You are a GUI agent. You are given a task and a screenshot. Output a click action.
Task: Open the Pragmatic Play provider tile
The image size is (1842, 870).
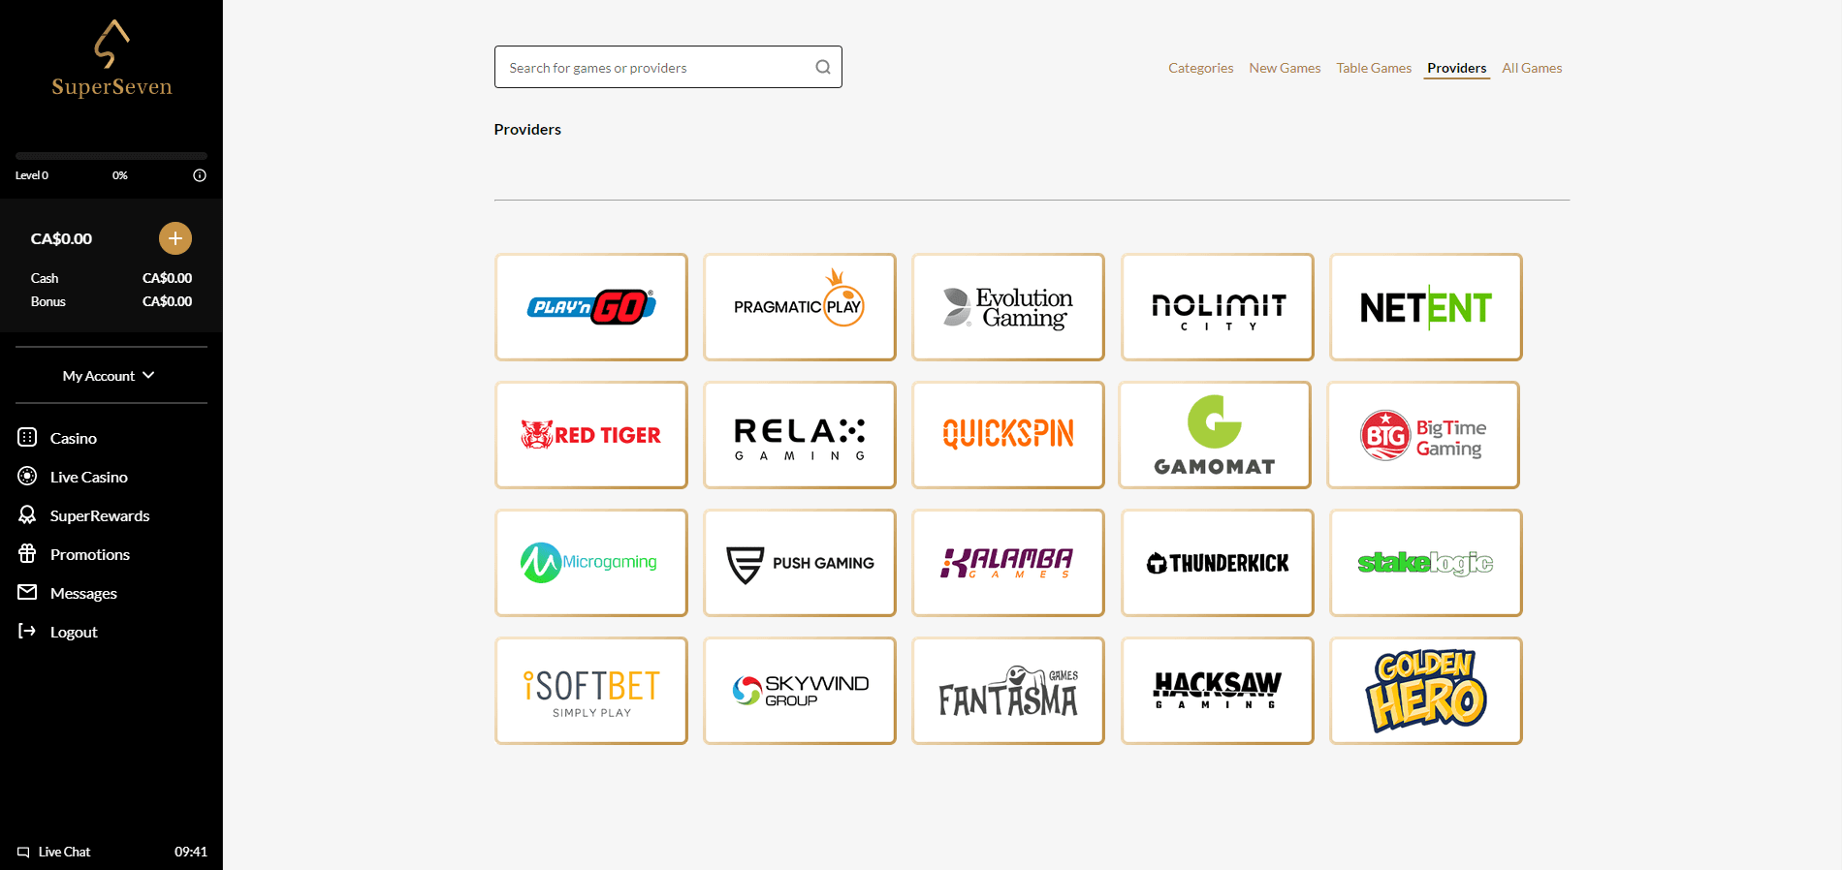[800, 307]
